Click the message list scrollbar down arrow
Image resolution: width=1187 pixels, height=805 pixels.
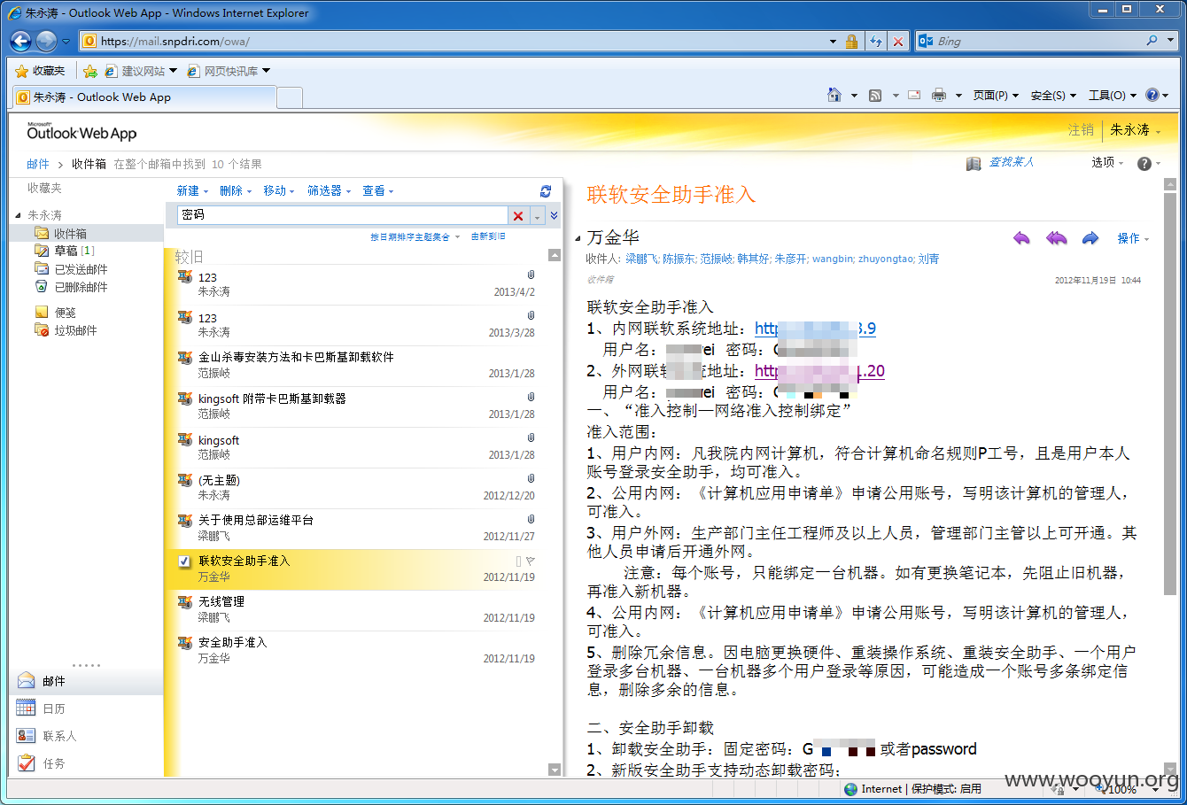[555, 770]
